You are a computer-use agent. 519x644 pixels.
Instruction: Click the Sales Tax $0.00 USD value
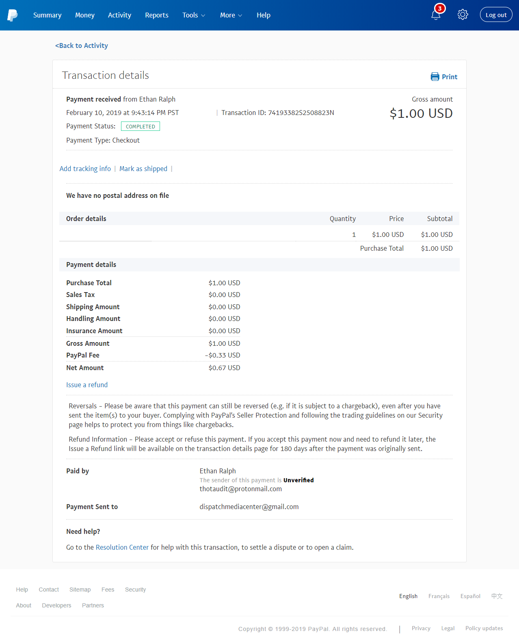[224, 295]
